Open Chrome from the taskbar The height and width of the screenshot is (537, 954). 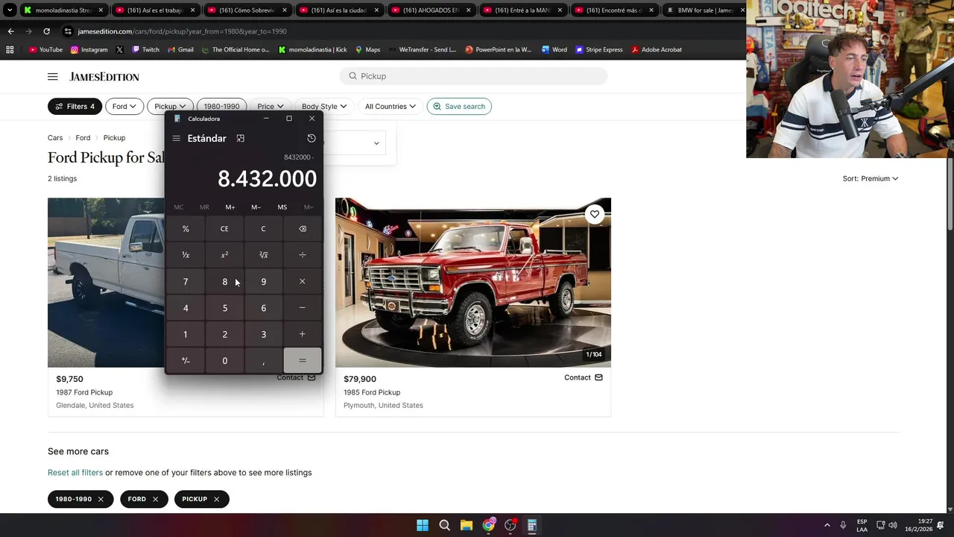pos(488,525)
